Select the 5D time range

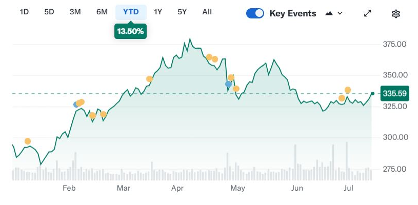[49, 12]
